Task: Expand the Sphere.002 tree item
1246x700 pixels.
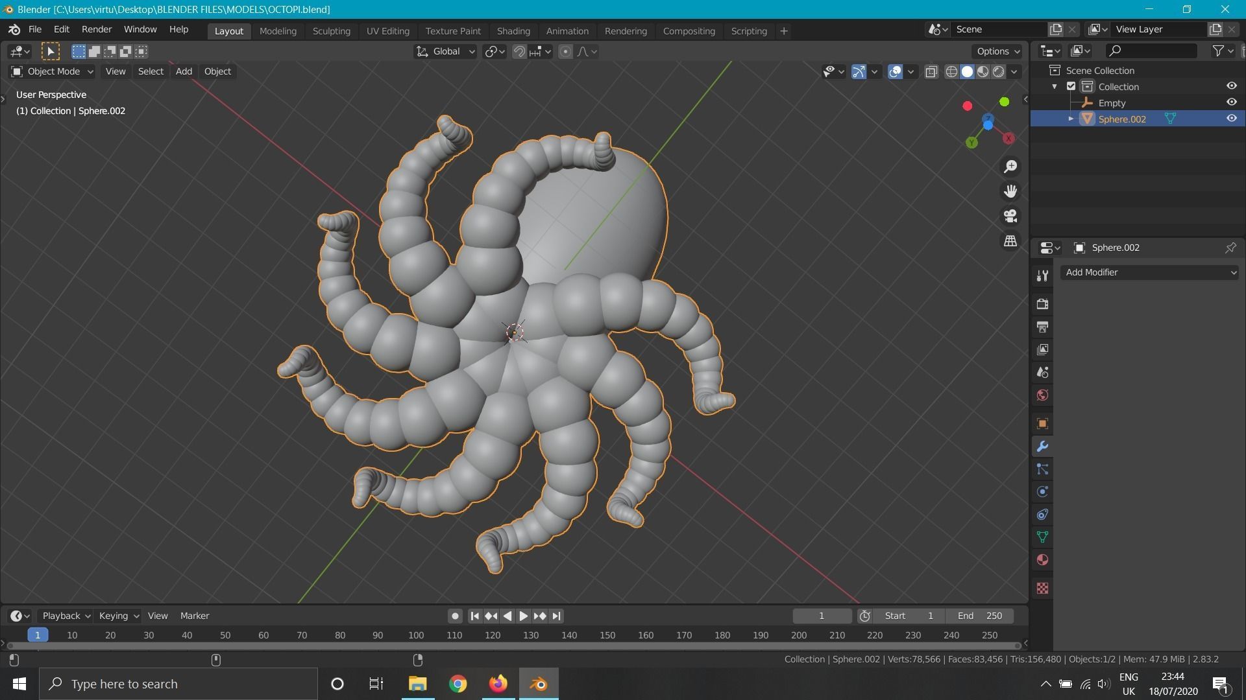Action: coord(1071,119)
